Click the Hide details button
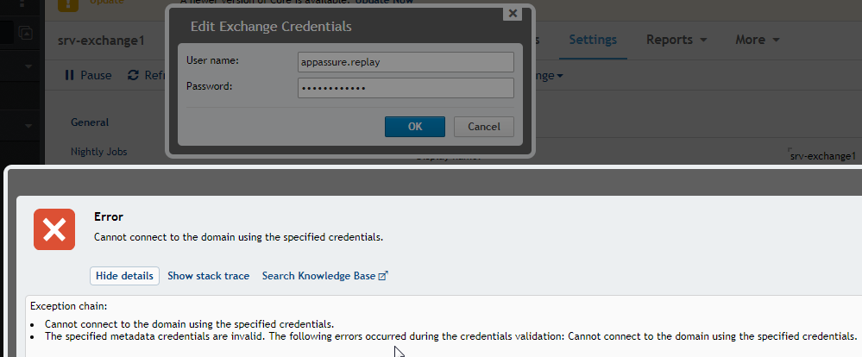 (125, 276)
